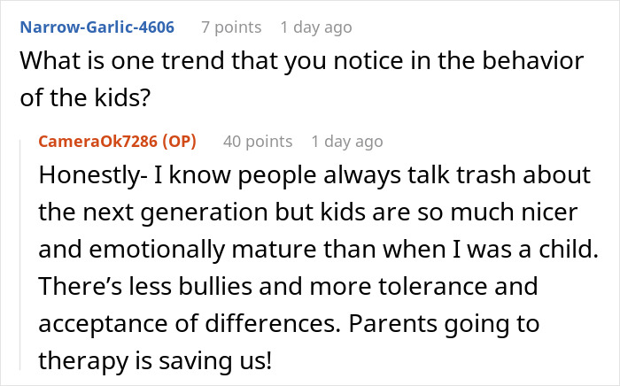Click timestamp on CameraOk7286's reply
Screen dimensions: 620x386
347,141
